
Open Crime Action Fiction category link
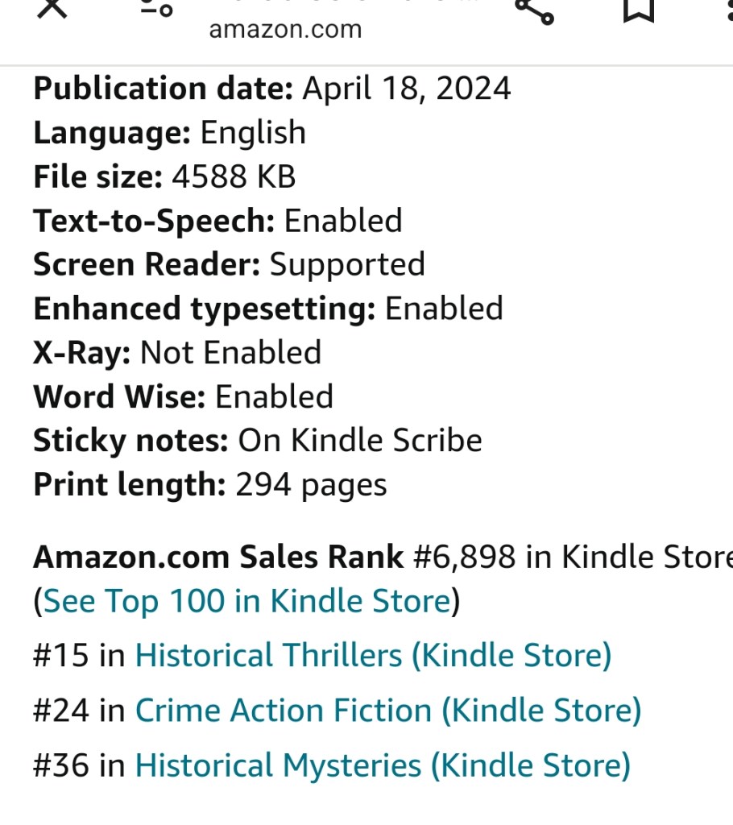[x=387, y=711]
